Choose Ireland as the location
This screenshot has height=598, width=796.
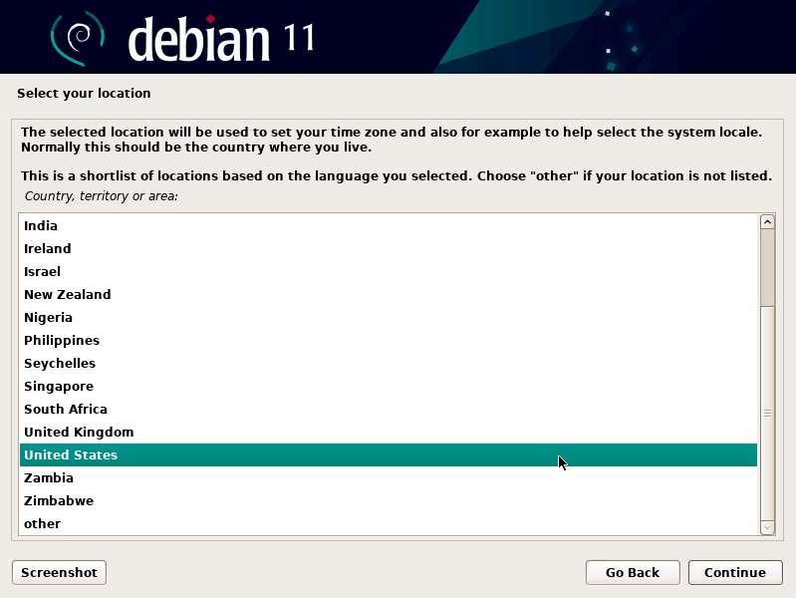[x=48, y=248]
